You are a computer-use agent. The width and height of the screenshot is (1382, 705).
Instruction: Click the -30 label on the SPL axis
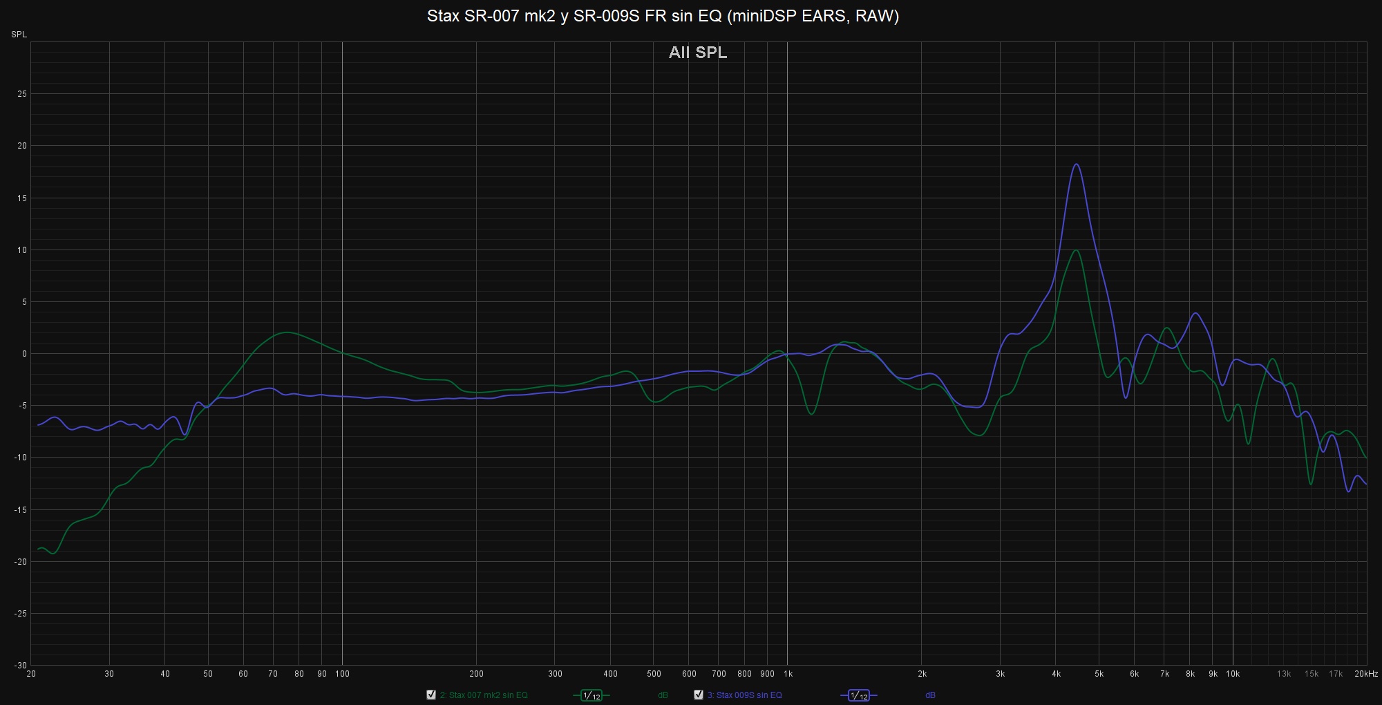pyautogui.click(x=21, y=666)
